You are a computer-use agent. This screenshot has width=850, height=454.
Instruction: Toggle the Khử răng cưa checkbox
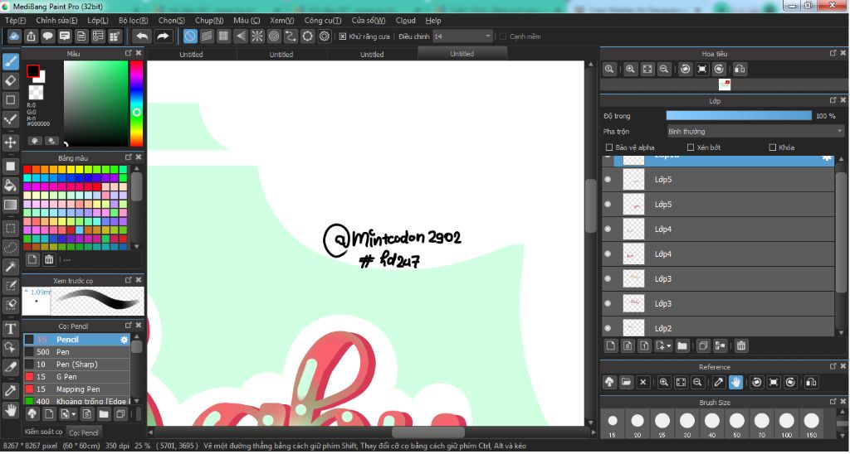(x=343, y=36)
